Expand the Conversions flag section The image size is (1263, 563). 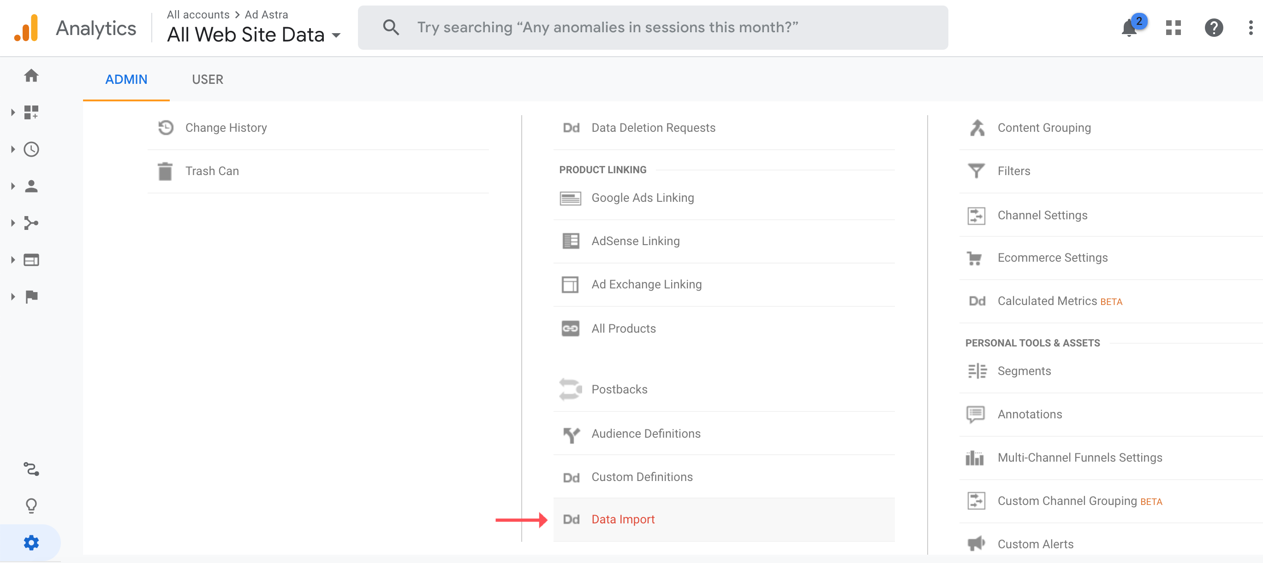31,297
